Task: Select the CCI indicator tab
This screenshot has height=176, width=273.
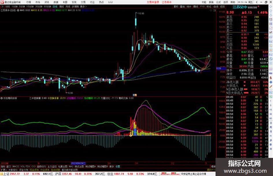Action: coord(34,166)
